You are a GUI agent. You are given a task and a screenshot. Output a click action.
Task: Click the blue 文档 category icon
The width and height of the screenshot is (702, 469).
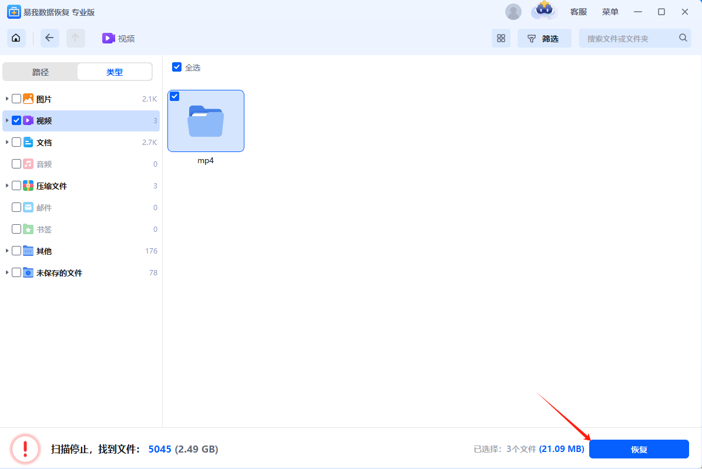(x=28, y=142)
